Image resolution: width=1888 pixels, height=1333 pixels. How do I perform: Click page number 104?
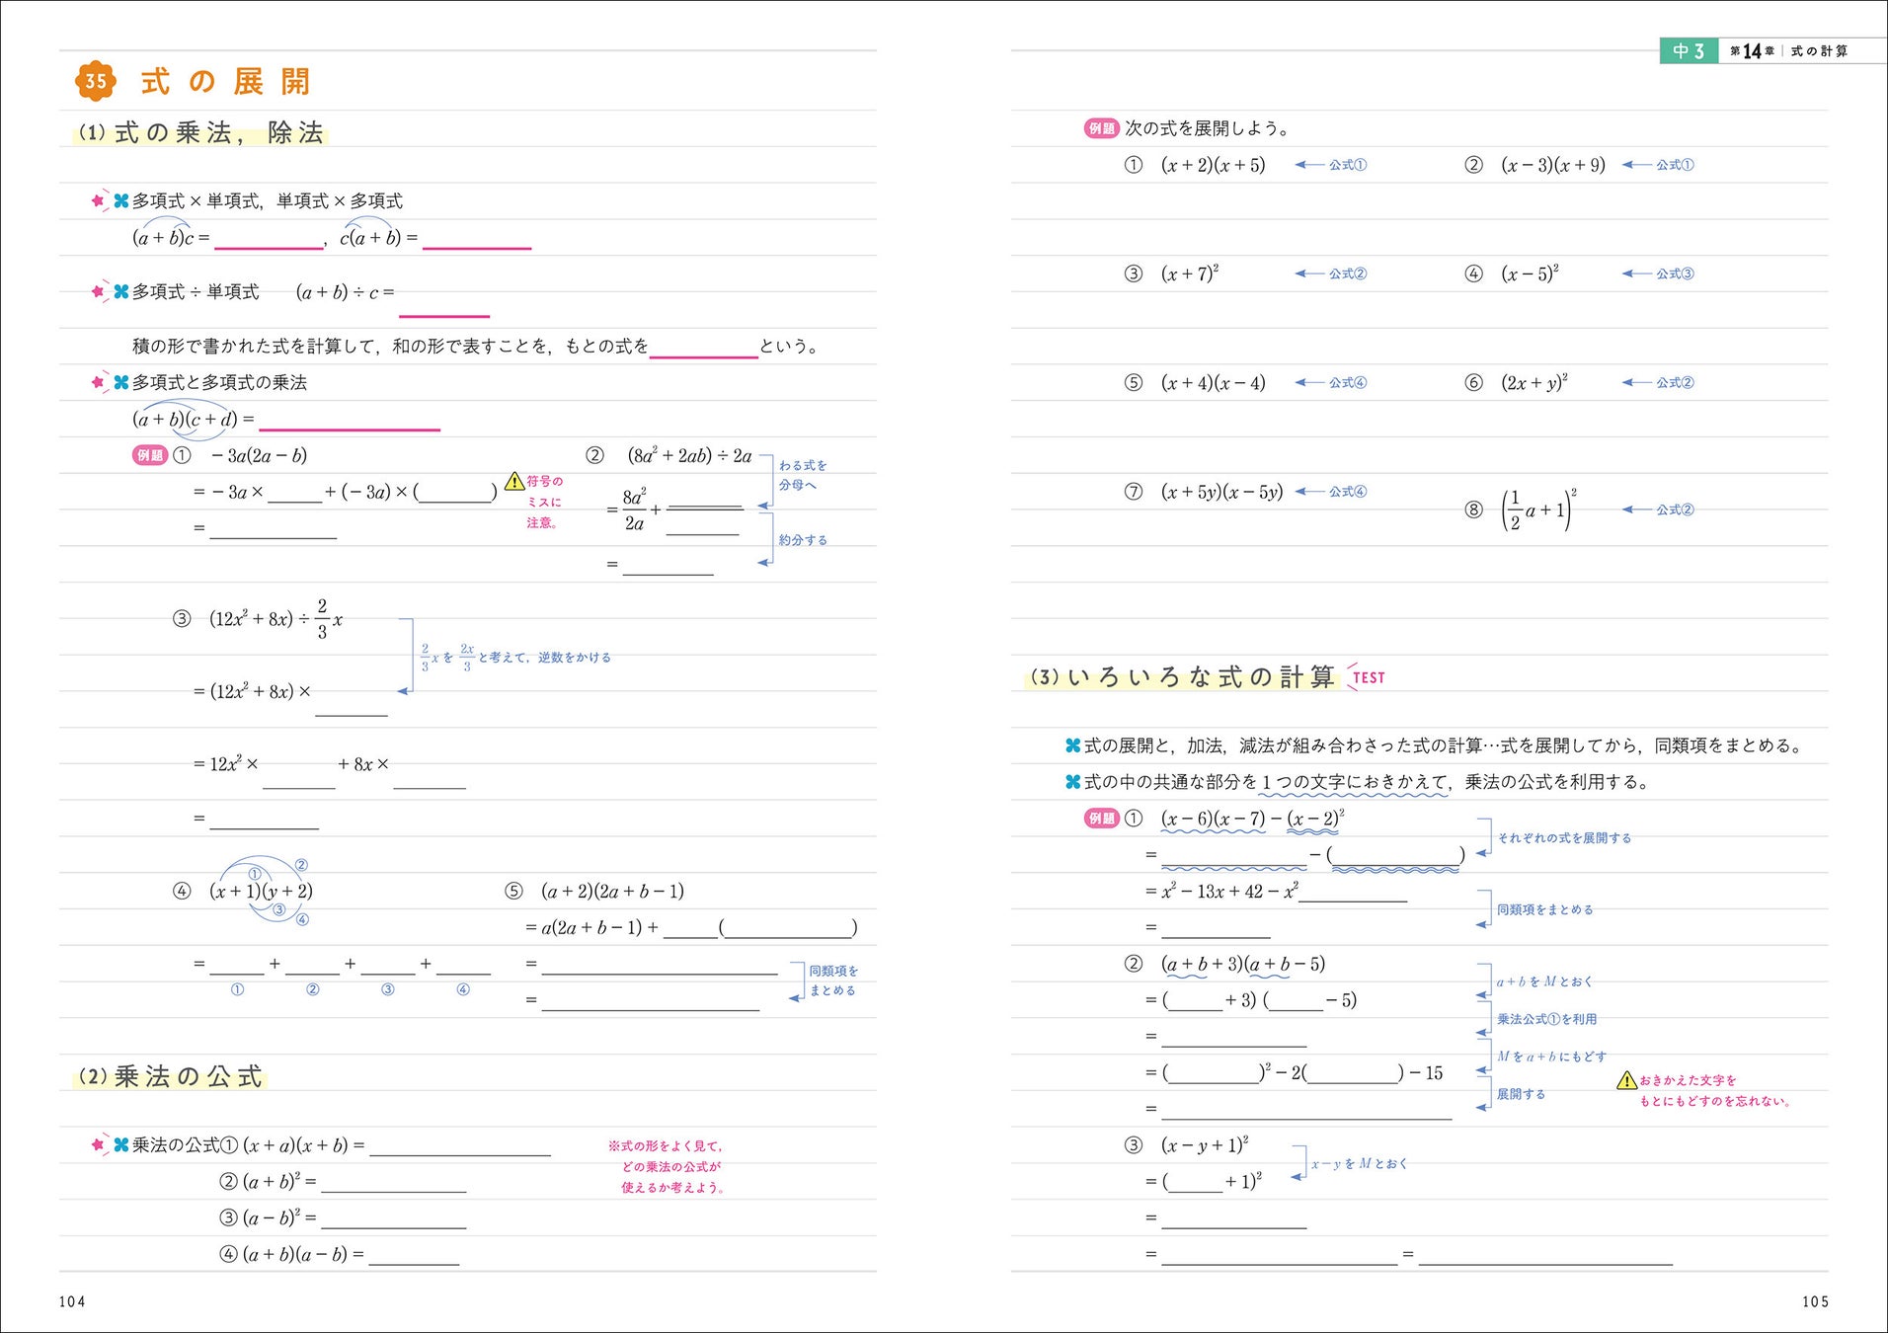[72, 1301]
